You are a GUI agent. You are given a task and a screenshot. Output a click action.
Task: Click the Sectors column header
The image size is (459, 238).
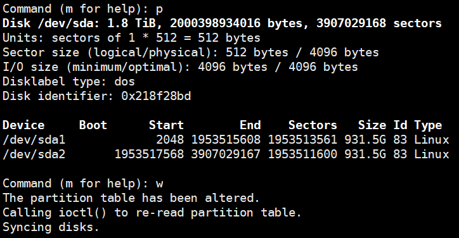click(x=313, y=125)
